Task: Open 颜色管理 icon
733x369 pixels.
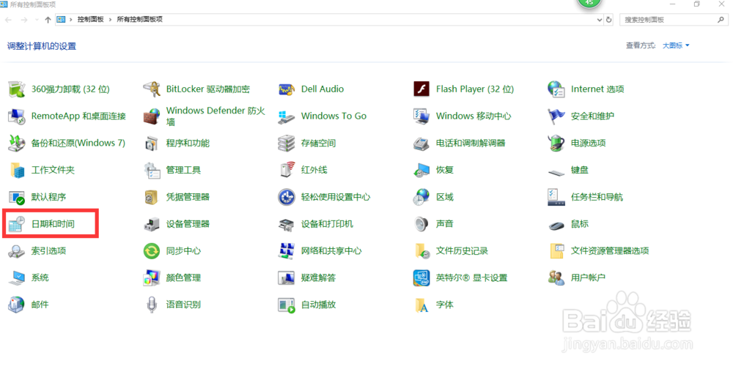Action: click(152, 278)
